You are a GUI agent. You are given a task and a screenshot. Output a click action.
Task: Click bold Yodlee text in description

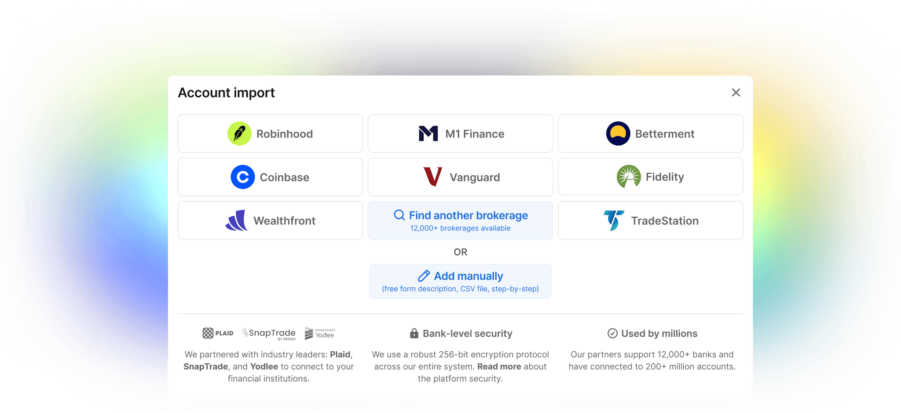[x=264, y=366]
